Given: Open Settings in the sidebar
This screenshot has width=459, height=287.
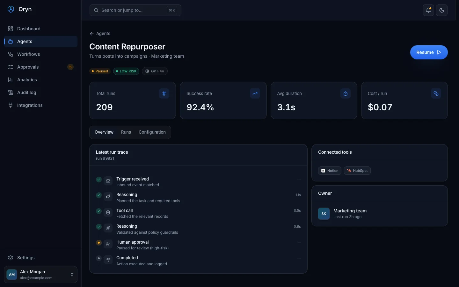Looking at the screenshot, I should point(40,258).
